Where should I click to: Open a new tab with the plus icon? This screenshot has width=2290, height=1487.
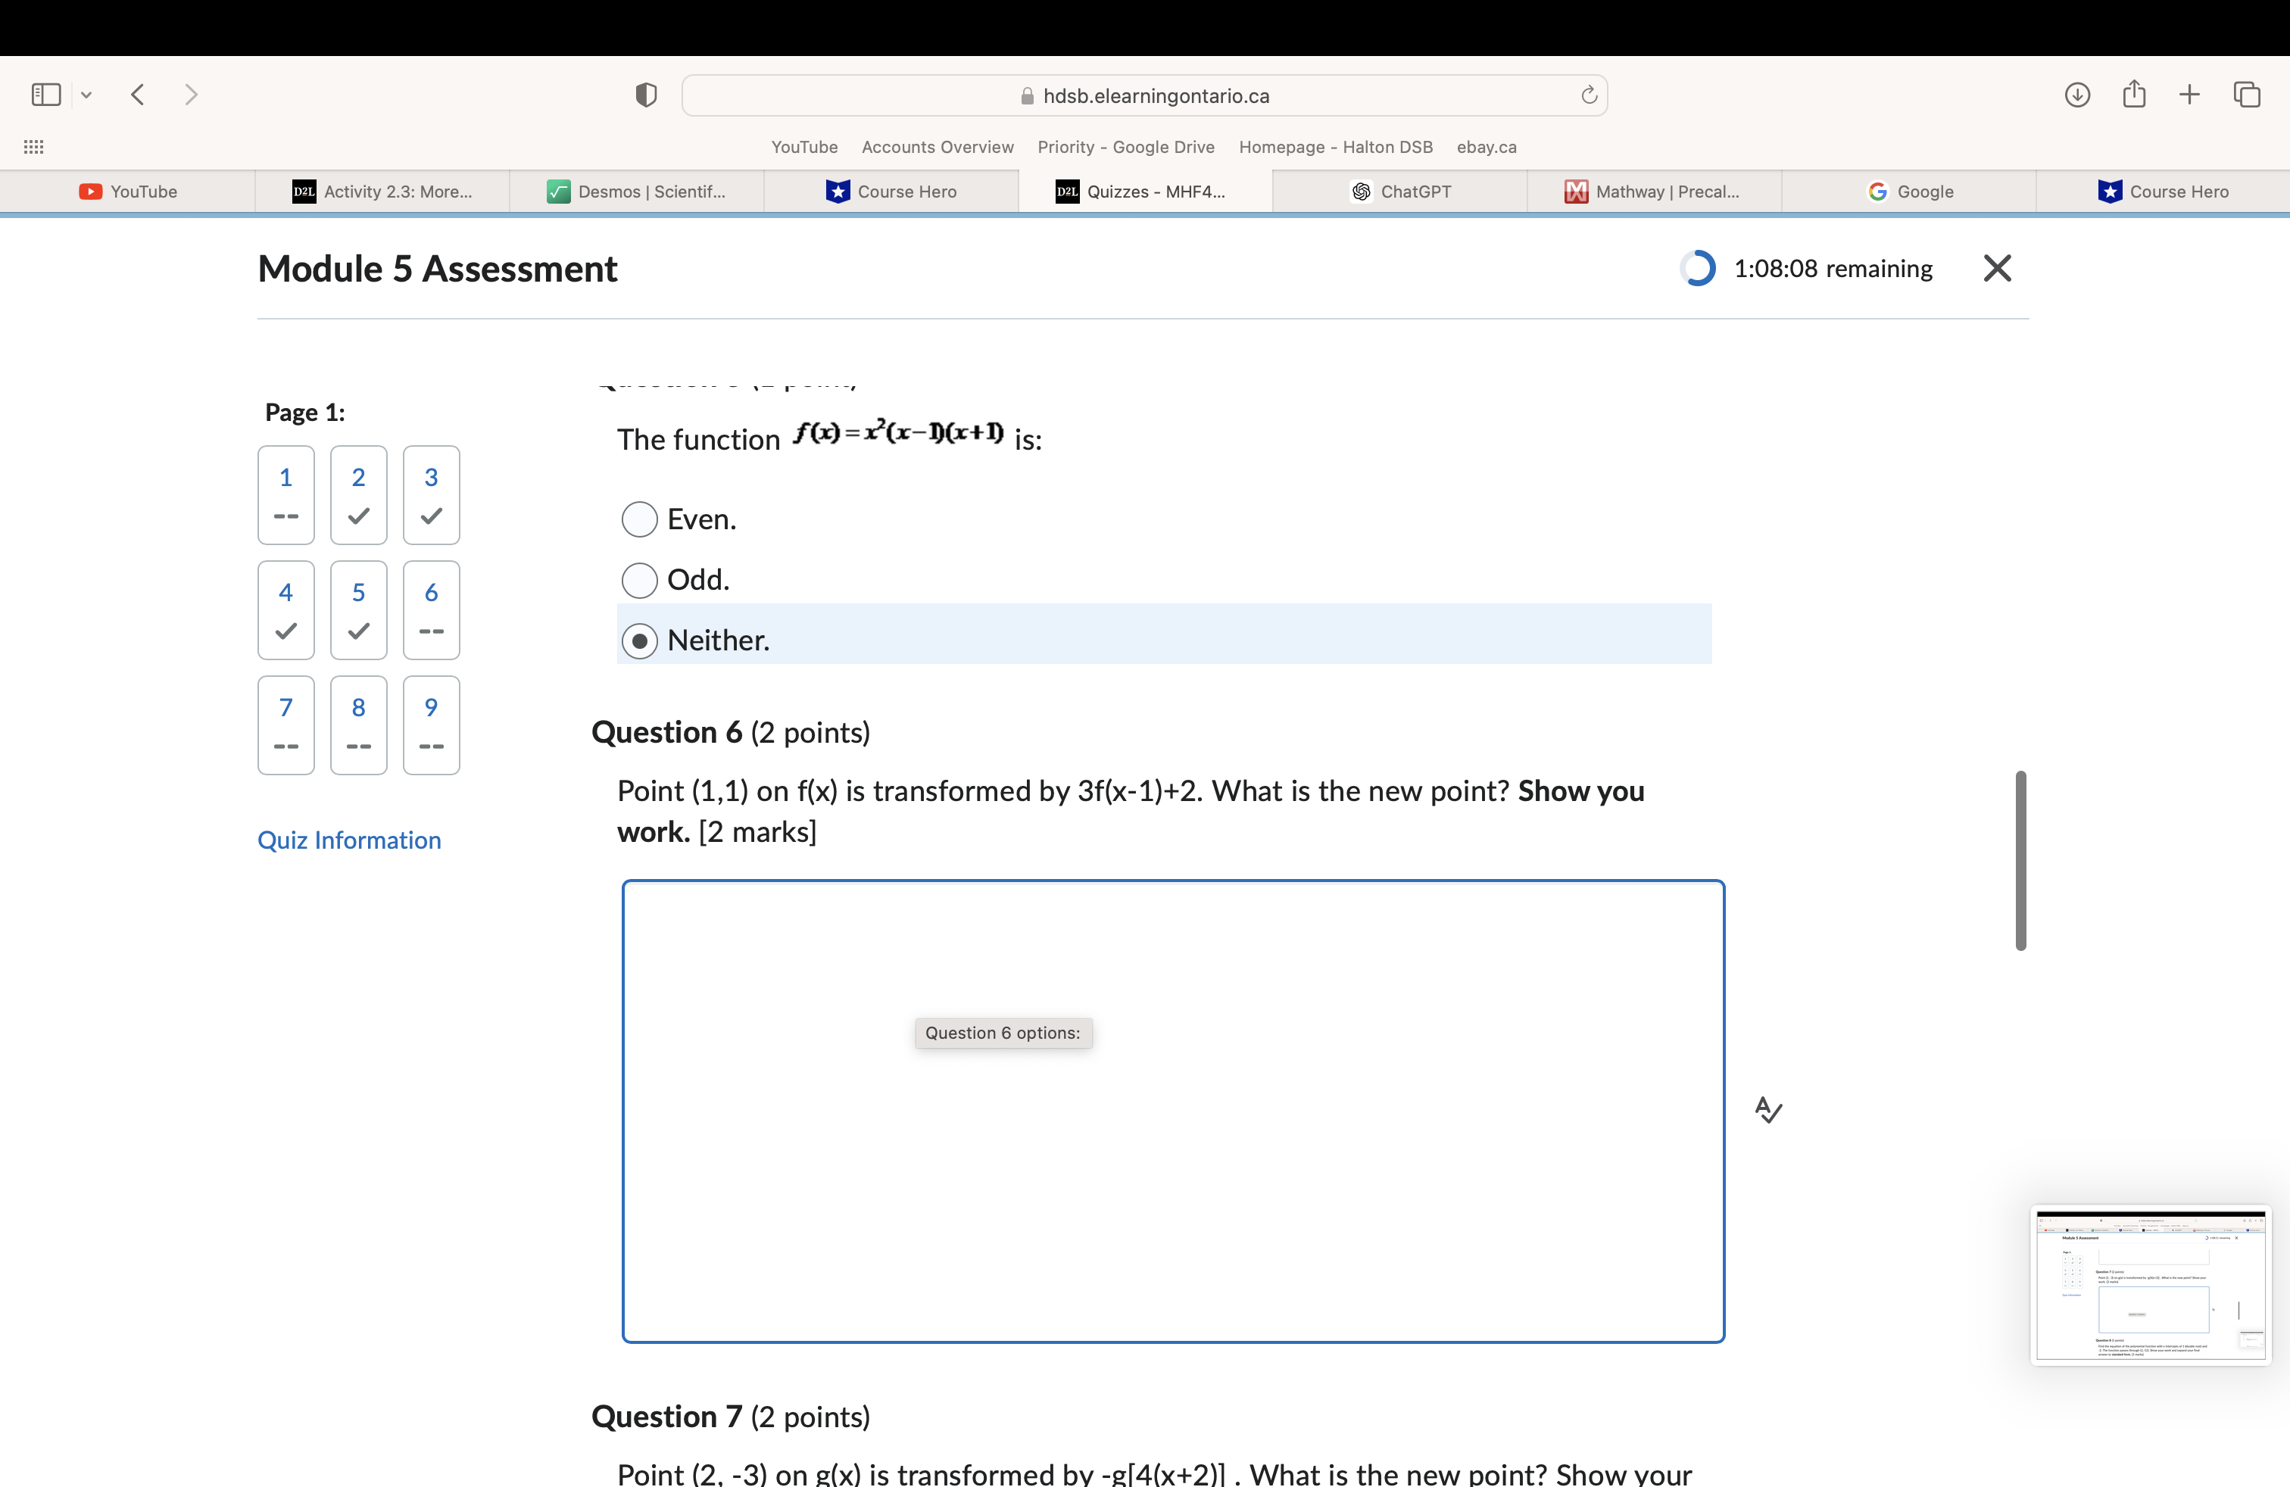tap(2189, 94)
